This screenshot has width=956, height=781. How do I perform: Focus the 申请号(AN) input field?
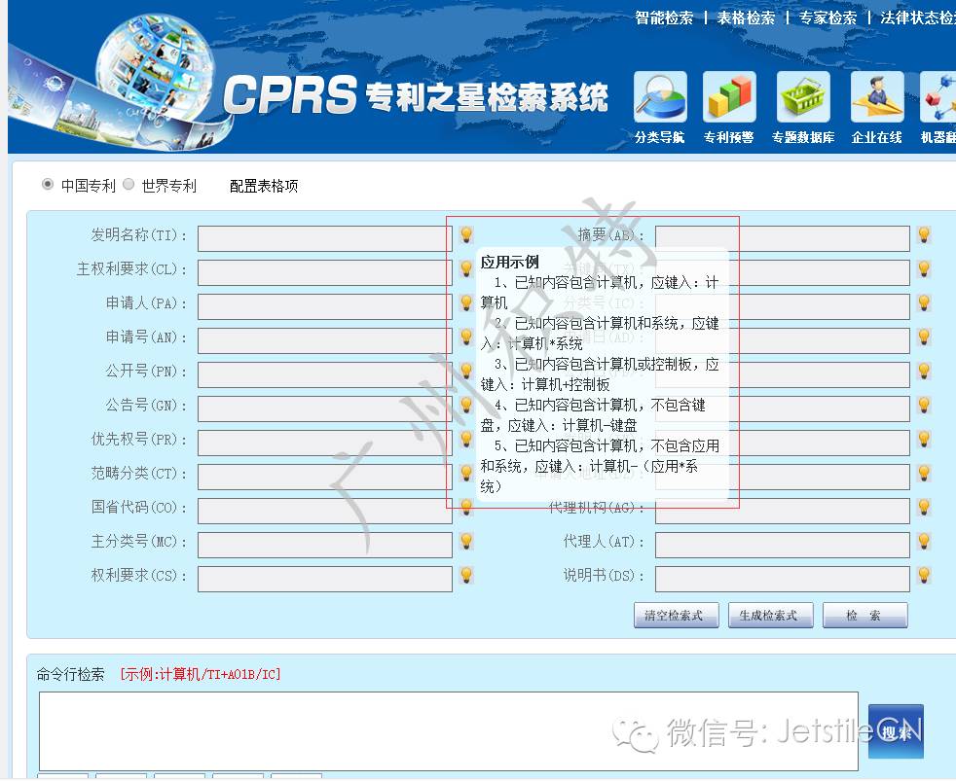coord(325,340)
